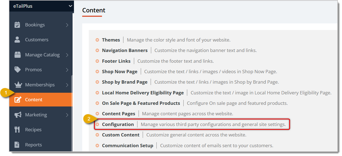Open the Themes link
342x156 pixels.
coord(111,40)
